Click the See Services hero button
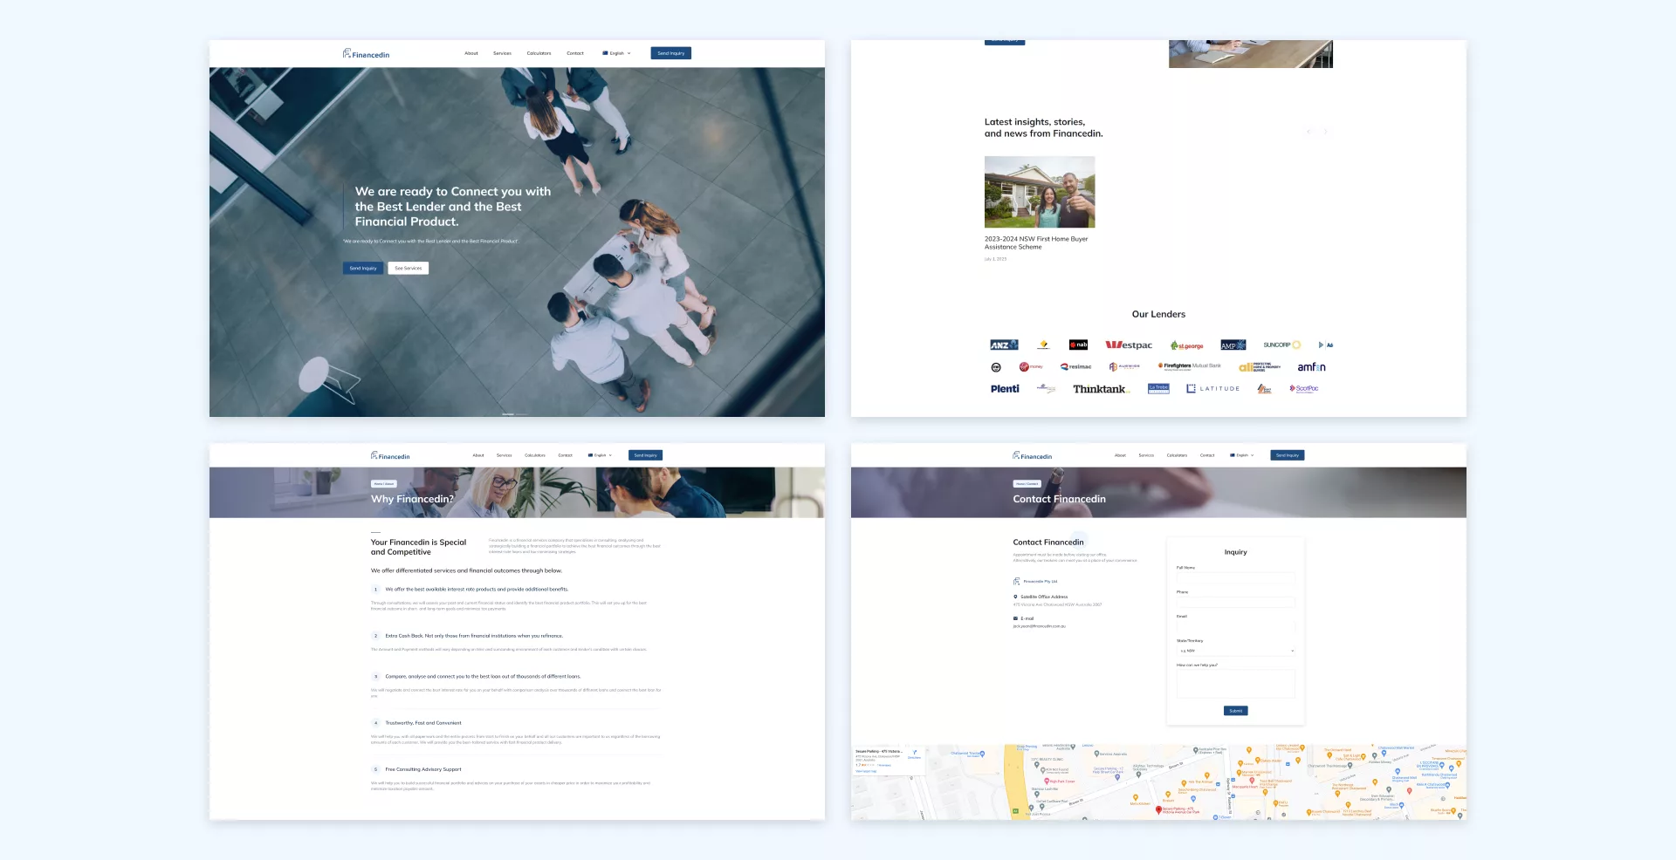The image size is (1676, 860). pyautogui.click(x=409, y=269)
